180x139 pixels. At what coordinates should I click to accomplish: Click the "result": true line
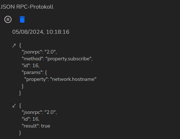coord(36,126)
